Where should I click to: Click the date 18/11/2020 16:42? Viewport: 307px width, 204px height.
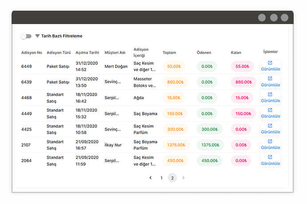(x=86, y=98)
